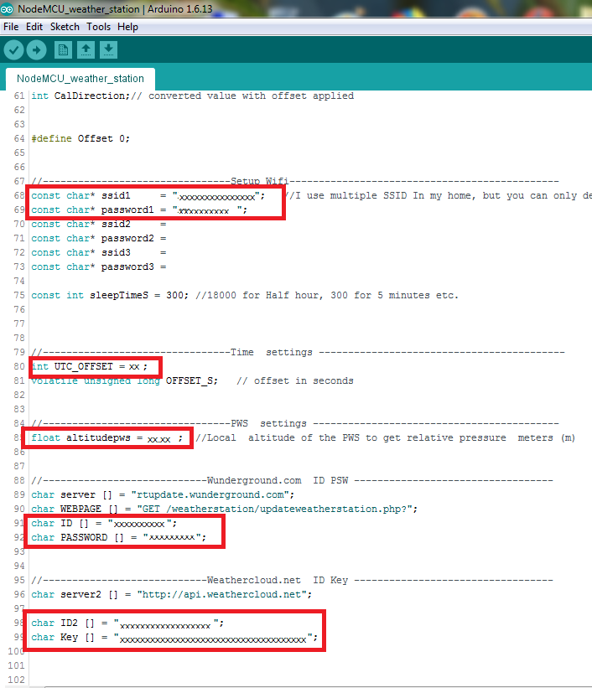Image resolution: width=592 pixels, height=688 pixels.
Task: Click the 'Setup Wifi' comment line
Action: (295, 181)
